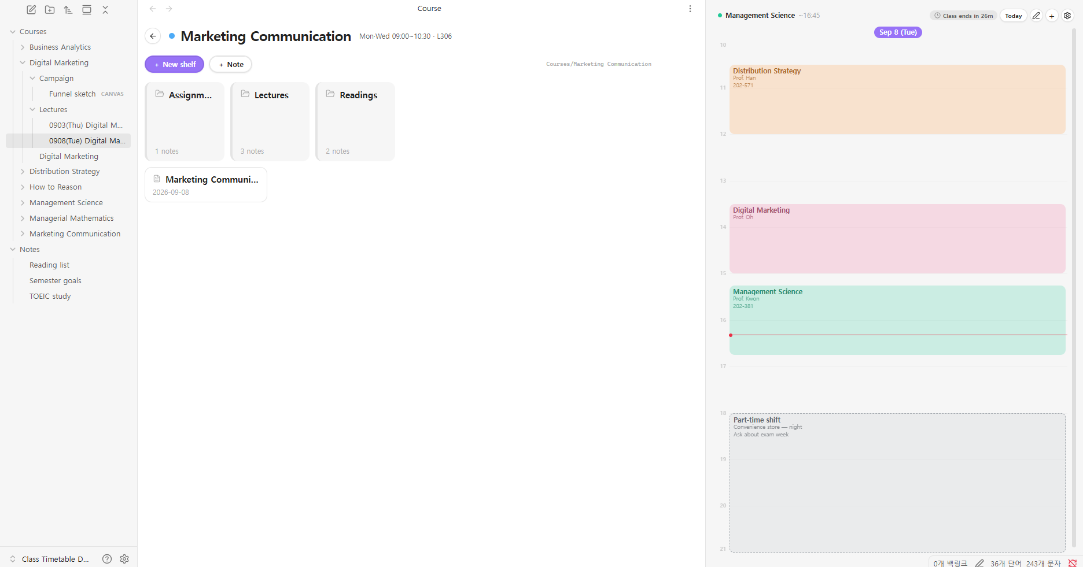Open timetable panel settings gear
Screen dimensions: 1083x567
[1067, 16]
